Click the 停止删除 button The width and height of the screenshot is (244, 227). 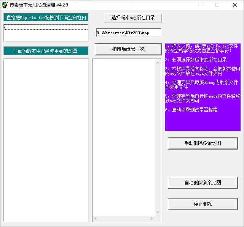pyautogui.click(x=203, y=204)
